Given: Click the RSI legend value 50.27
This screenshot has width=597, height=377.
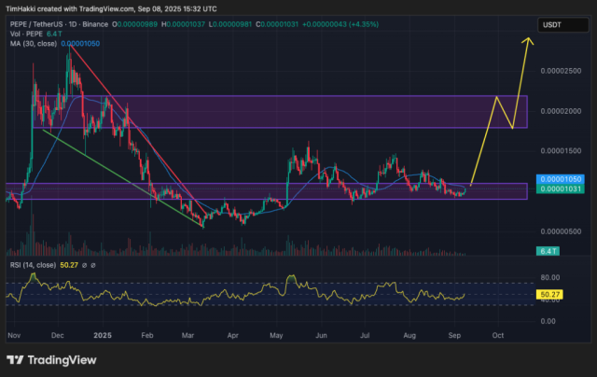Looking at the screenshot, I should click(x=69, y=265).
